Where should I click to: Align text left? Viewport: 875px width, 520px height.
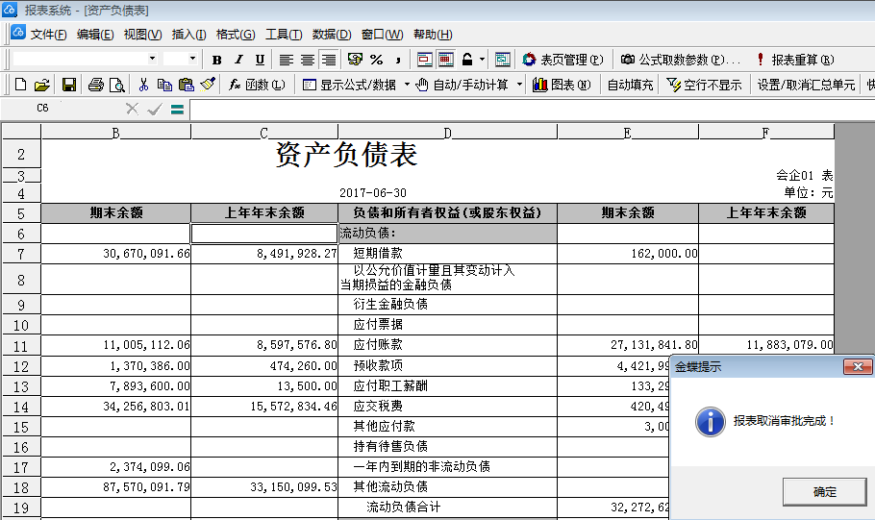click(287, 60)
